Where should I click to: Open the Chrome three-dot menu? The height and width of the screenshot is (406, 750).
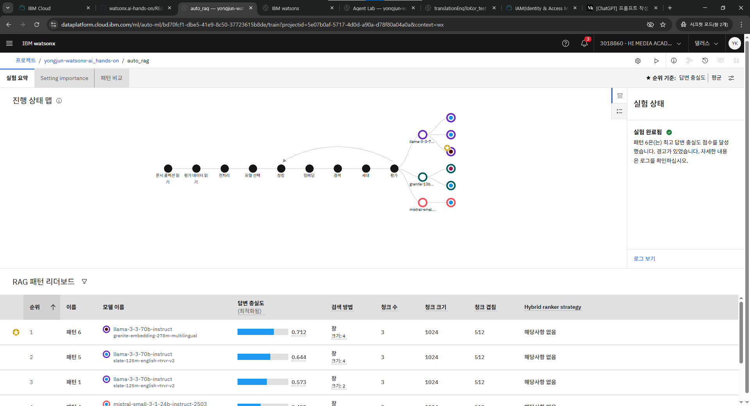pyautogui.click(x=741, y=25)
